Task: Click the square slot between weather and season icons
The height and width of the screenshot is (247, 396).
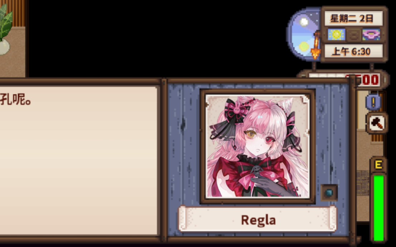Action: pyautogui.click(x=354, y=35)
